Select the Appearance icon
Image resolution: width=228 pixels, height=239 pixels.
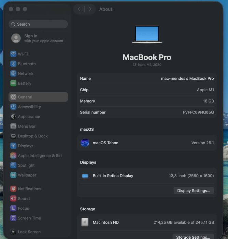(x=13, y=117)
